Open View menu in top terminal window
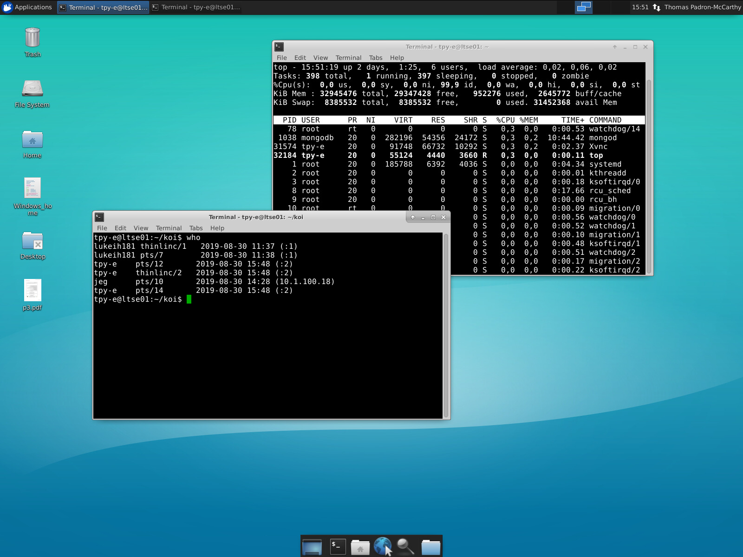The height and width of the screenshot is (557, 743). [x=320, y=58]
